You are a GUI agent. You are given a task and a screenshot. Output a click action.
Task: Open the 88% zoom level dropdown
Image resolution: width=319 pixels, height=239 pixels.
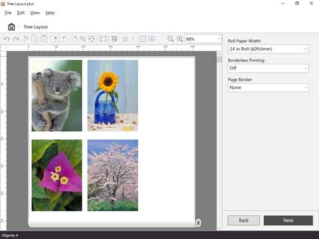pyautogui.click(x=203, y=39)
